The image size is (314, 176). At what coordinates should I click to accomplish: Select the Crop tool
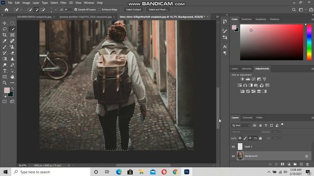point(4,35)
